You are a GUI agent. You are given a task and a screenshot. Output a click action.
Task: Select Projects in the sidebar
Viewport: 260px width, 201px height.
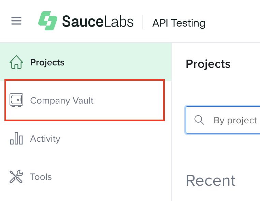point(47,62)
